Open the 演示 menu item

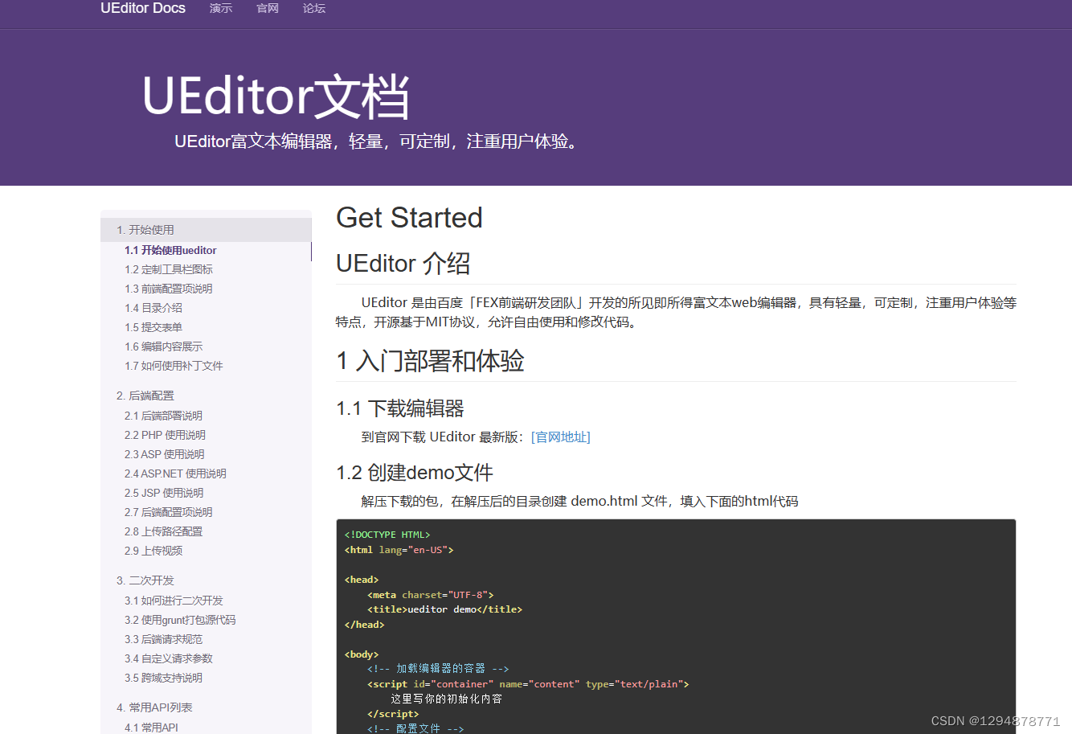(221, 8)
